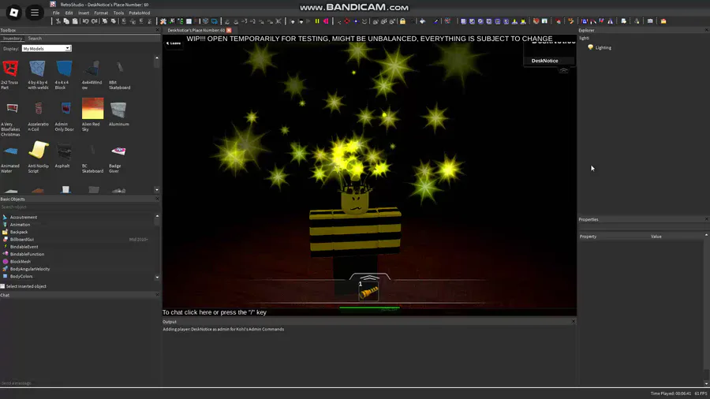The height and width of the screenshot is (399, 710).
Task: Click the DeskNotice player list entry
Action: coord(549,61)
